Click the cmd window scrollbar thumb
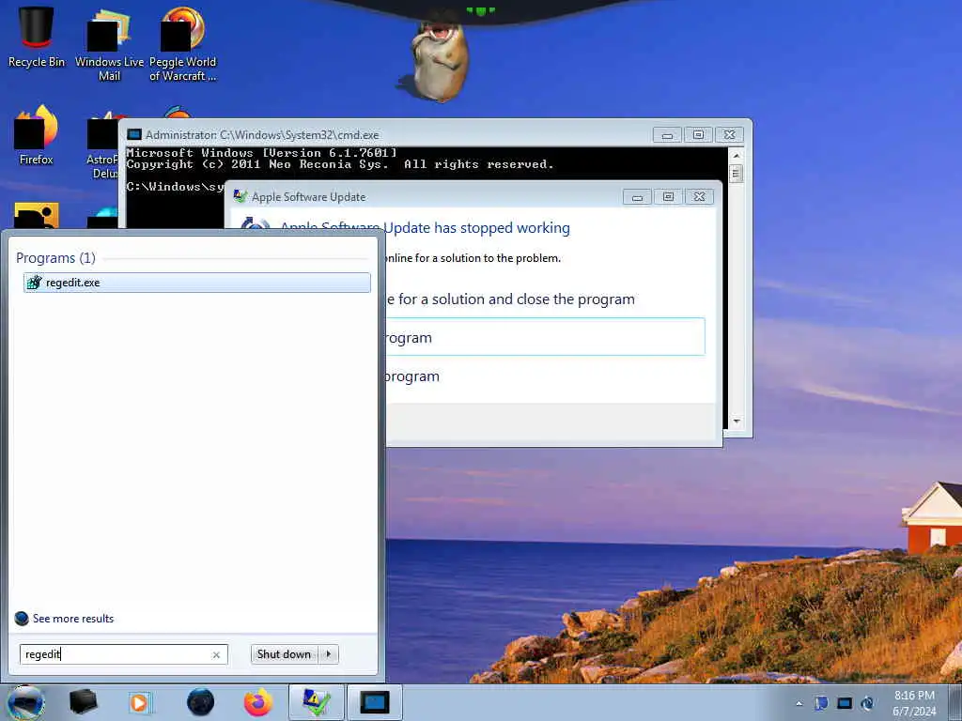This screenshot has width=962, height=721. pyautogui.click(x=737, y=174)
